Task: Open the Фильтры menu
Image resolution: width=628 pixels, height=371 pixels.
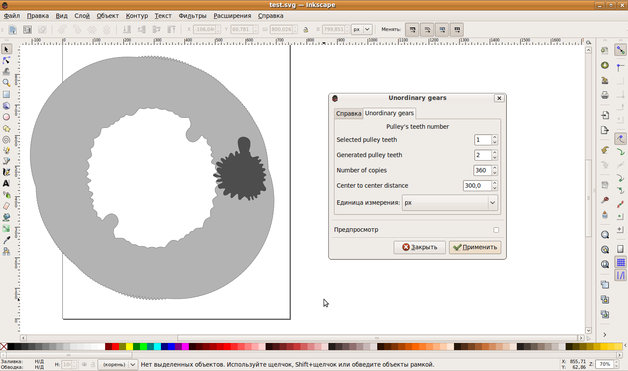Action: tap(192, 16)
